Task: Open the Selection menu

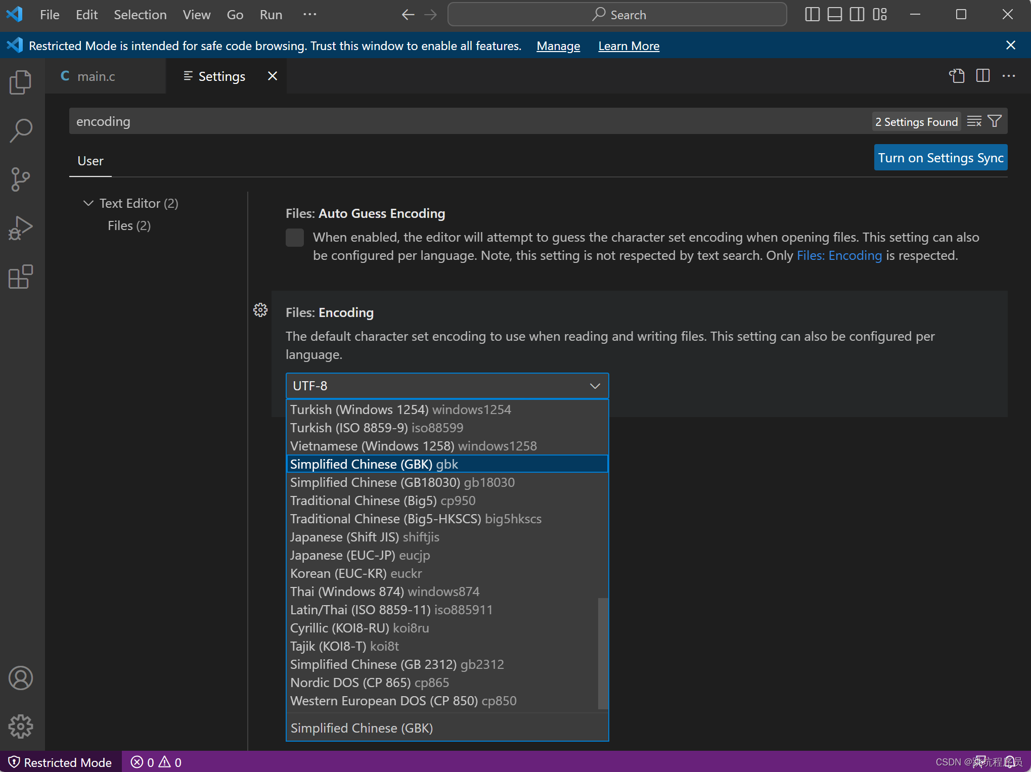Action: (140, 15)
